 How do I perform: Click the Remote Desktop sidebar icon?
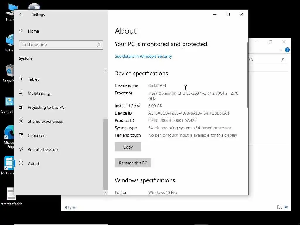21,149
